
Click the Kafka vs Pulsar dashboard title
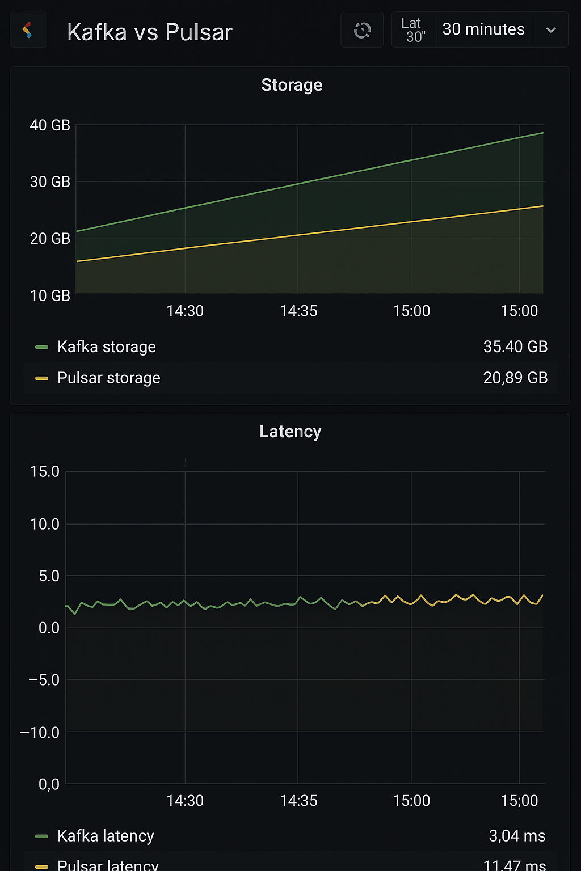coord(150,32)
